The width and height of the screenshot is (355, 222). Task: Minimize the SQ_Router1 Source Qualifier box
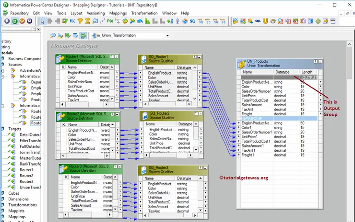(199, 57)
